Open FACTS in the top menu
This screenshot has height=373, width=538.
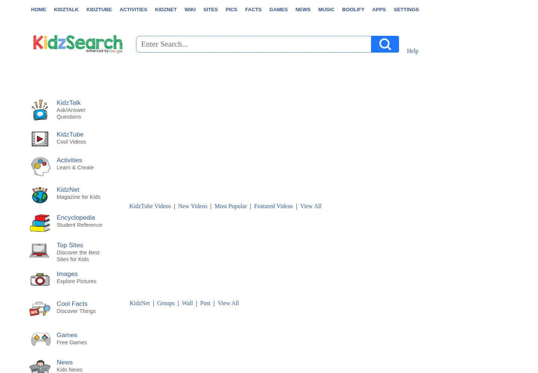(x=253, y=10)
